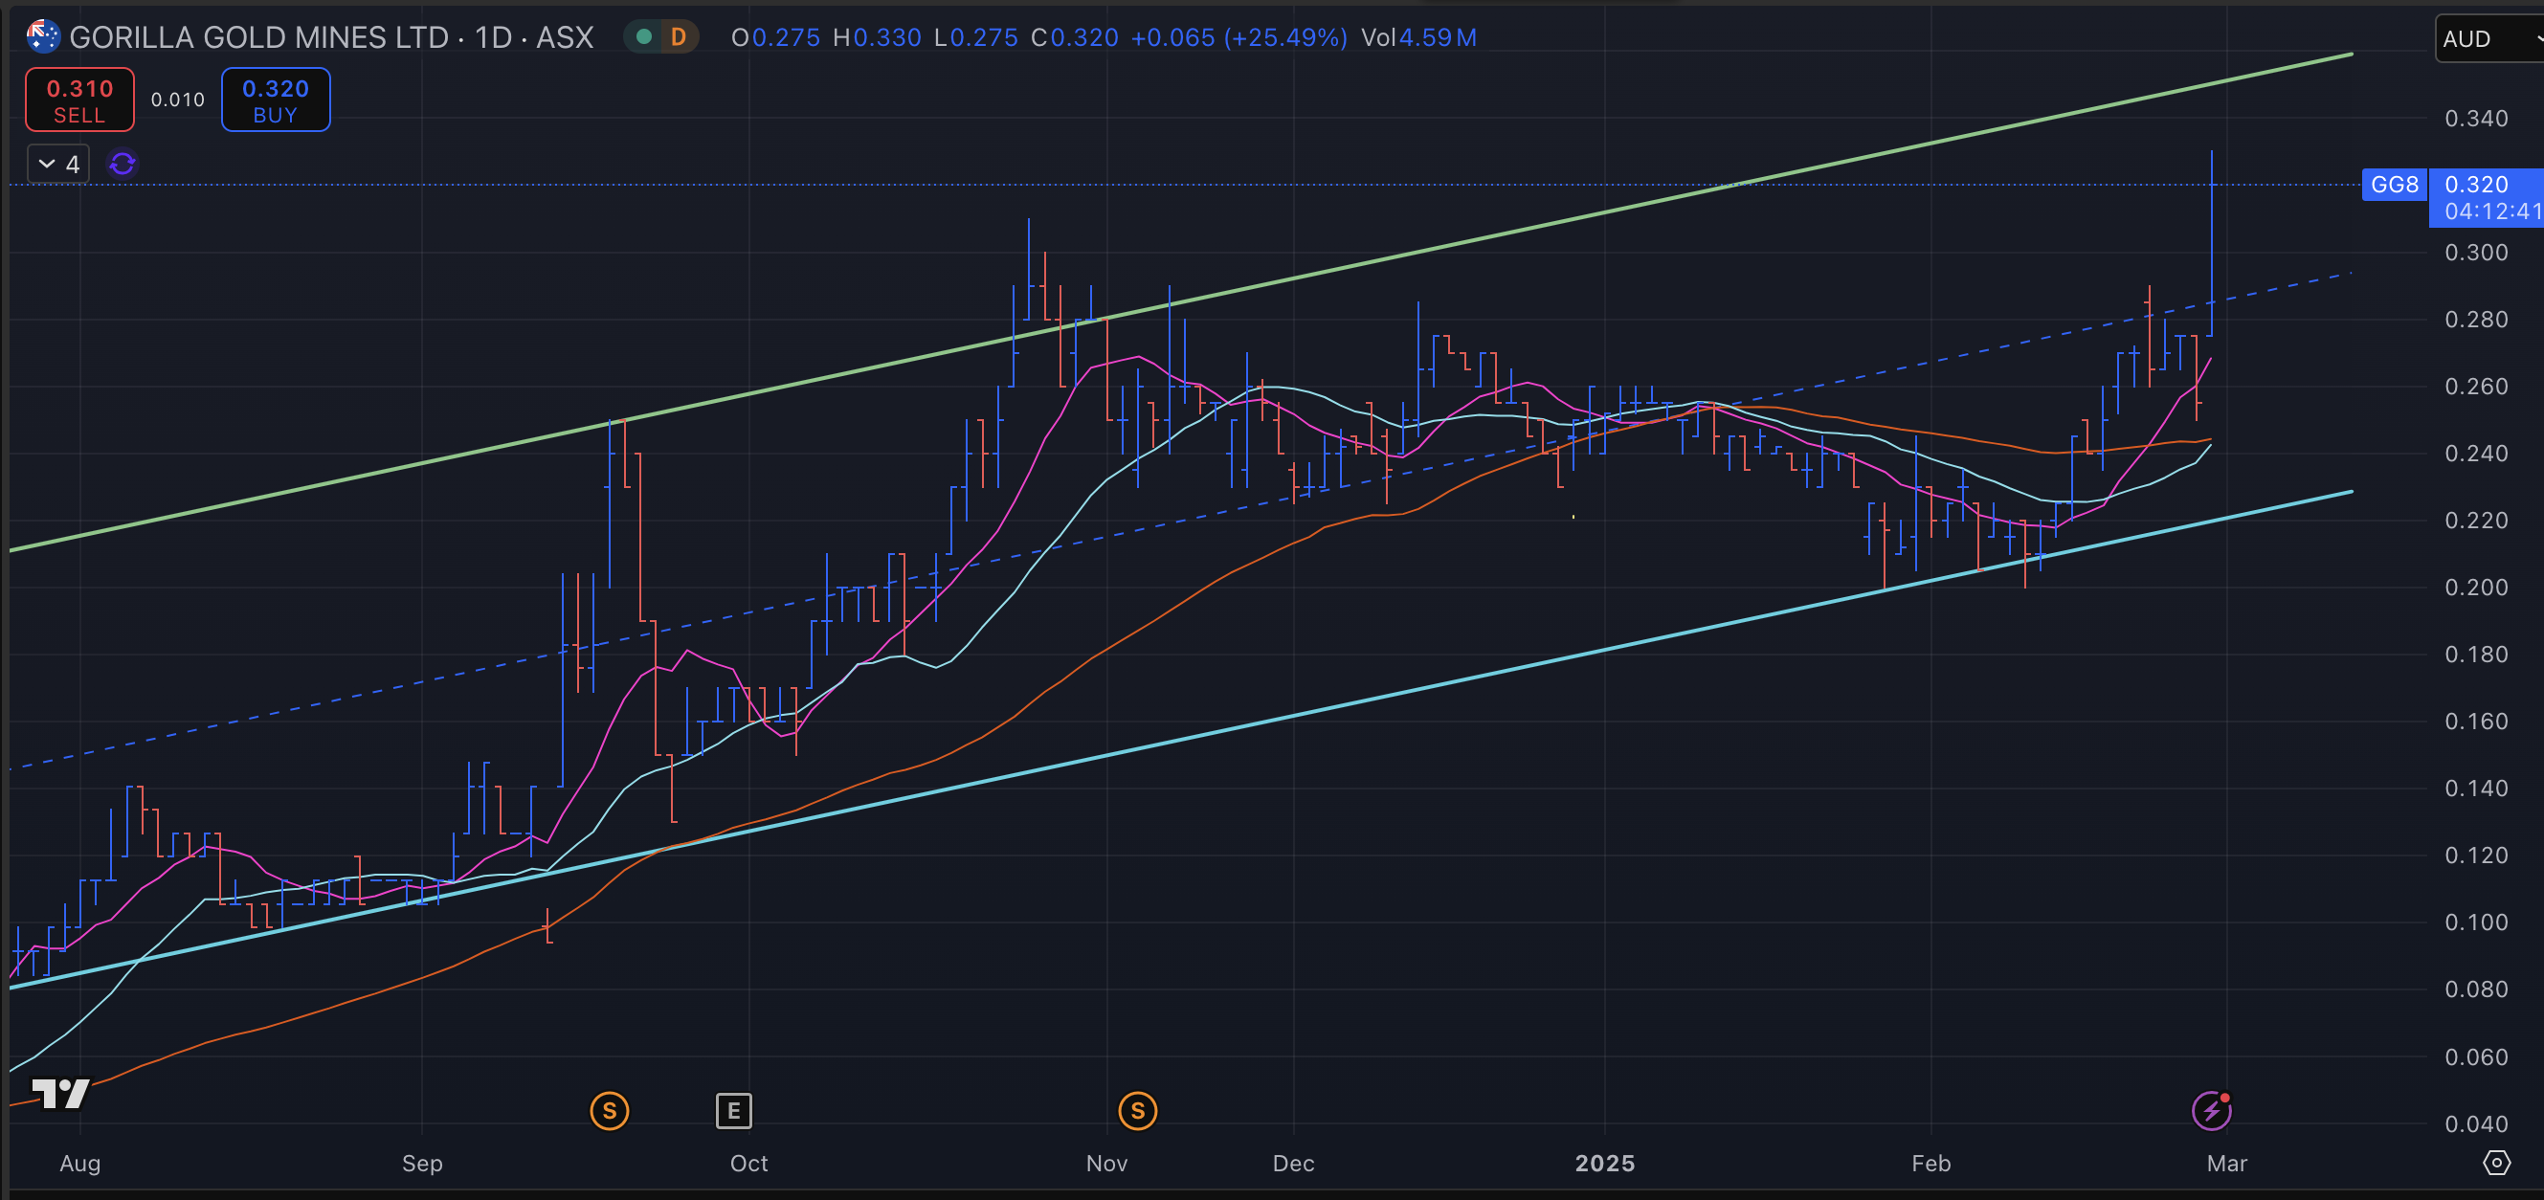Click the split S marker at November
The image size is (2544, 1200).
[x=1138, y=1111]
